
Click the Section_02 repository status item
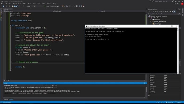click(x=169, y=102)
